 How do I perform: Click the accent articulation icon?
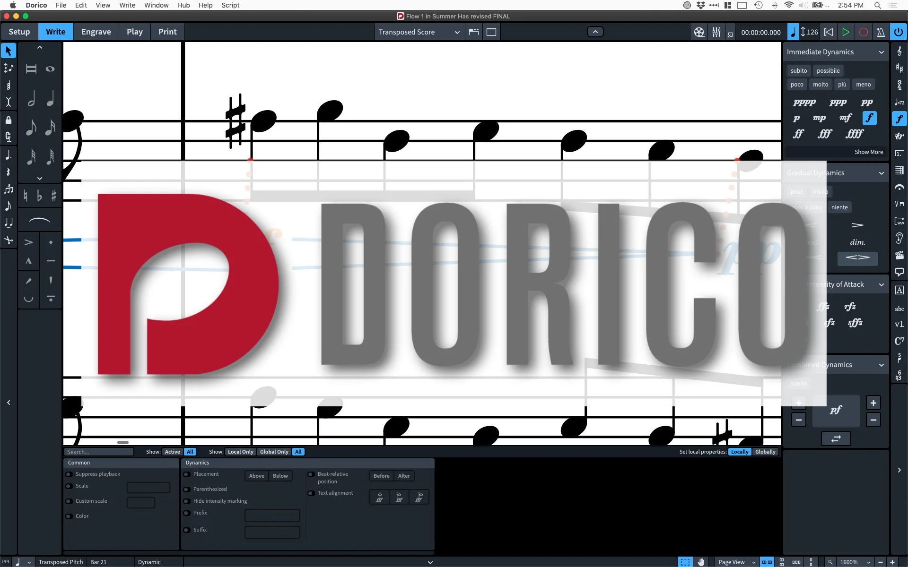point(28,242)
